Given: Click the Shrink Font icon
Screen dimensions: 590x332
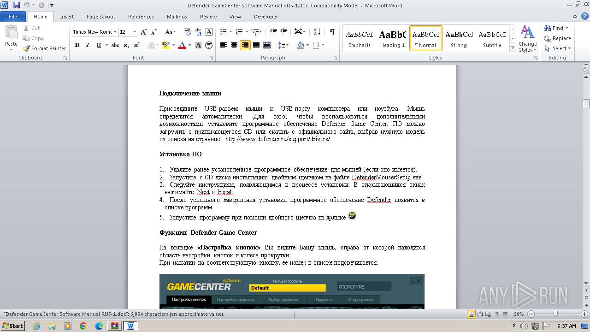Looking at the screenshot, I should [x=154, y=32].
